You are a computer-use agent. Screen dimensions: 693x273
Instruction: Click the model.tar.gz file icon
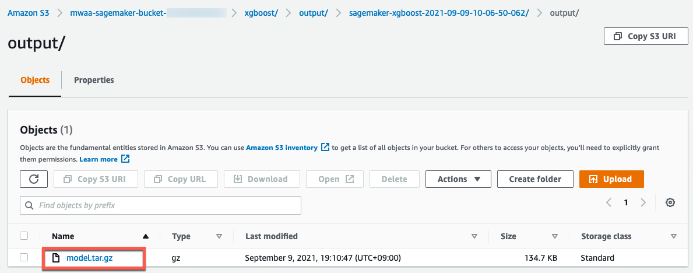click(x=57, y=258)
